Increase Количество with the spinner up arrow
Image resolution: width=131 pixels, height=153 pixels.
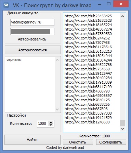coord(51,122)
